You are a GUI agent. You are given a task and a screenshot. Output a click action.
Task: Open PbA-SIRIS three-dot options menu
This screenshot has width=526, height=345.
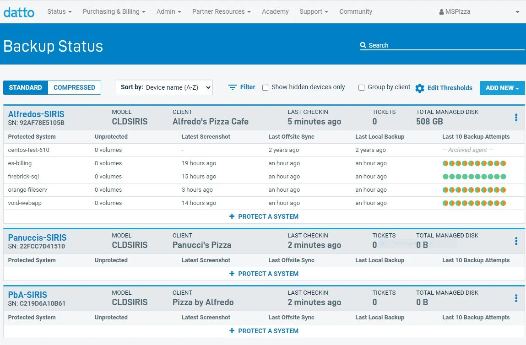tap(516, 298)
